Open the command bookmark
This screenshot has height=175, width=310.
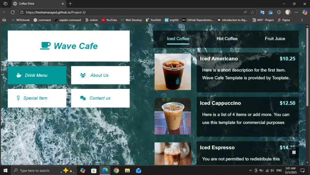pos(42,20)
